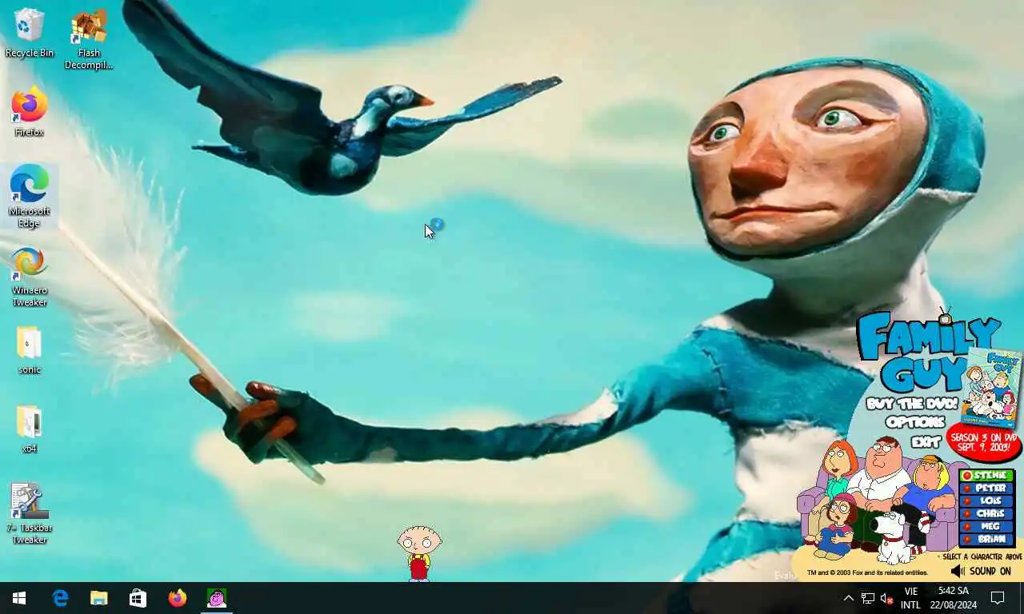Click the Season 3 on DVD red badge
1024x614 pixels.
[x=984, y=443]
